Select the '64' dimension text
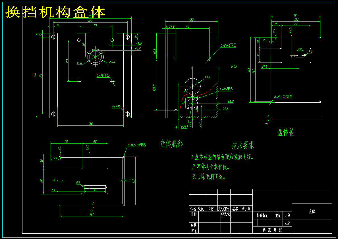The height and width of the screenshot is (239, 338). [x=53, y=190]
